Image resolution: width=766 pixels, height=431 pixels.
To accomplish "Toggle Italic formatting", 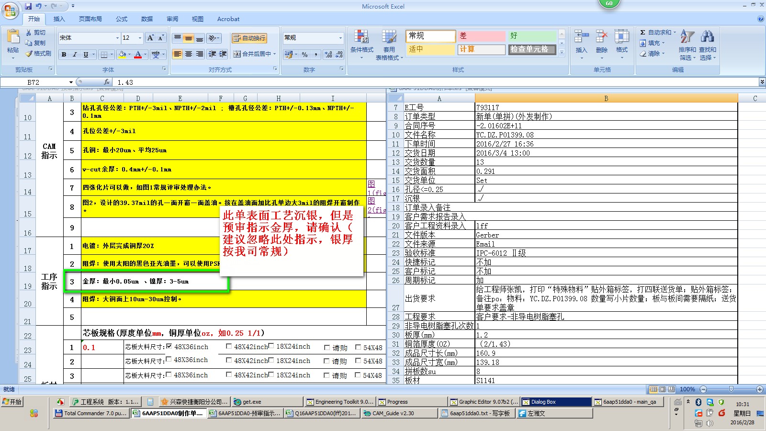I will tap(75, 55).
